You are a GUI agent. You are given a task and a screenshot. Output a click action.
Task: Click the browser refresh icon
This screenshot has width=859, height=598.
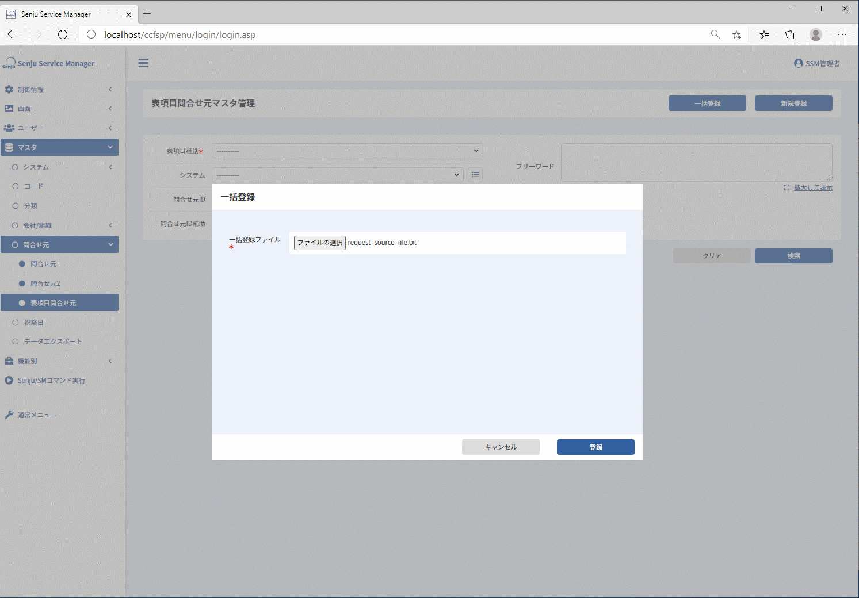tap(63, 34)
